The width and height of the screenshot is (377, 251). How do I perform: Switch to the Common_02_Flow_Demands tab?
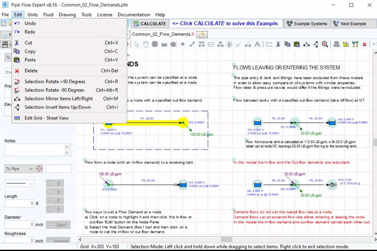161,34
